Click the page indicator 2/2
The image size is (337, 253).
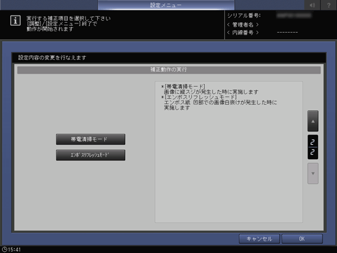(313, 147)
